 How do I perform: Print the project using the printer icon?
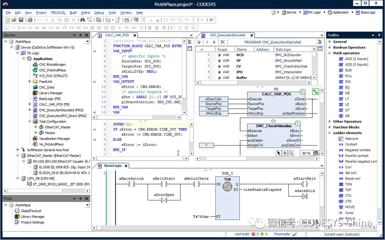tap(30, 19)
